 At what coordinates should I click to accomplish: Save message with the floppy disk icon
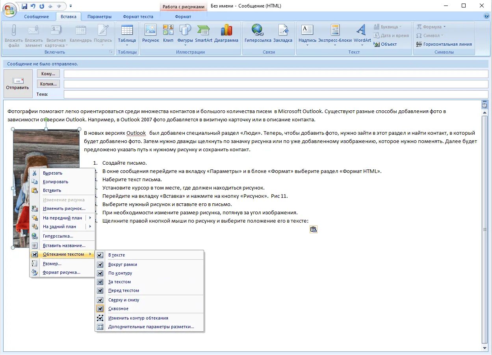tap(24, 6)
